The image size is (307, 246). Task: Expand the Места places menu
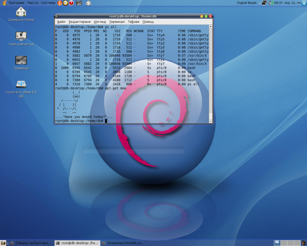(33, 3)
